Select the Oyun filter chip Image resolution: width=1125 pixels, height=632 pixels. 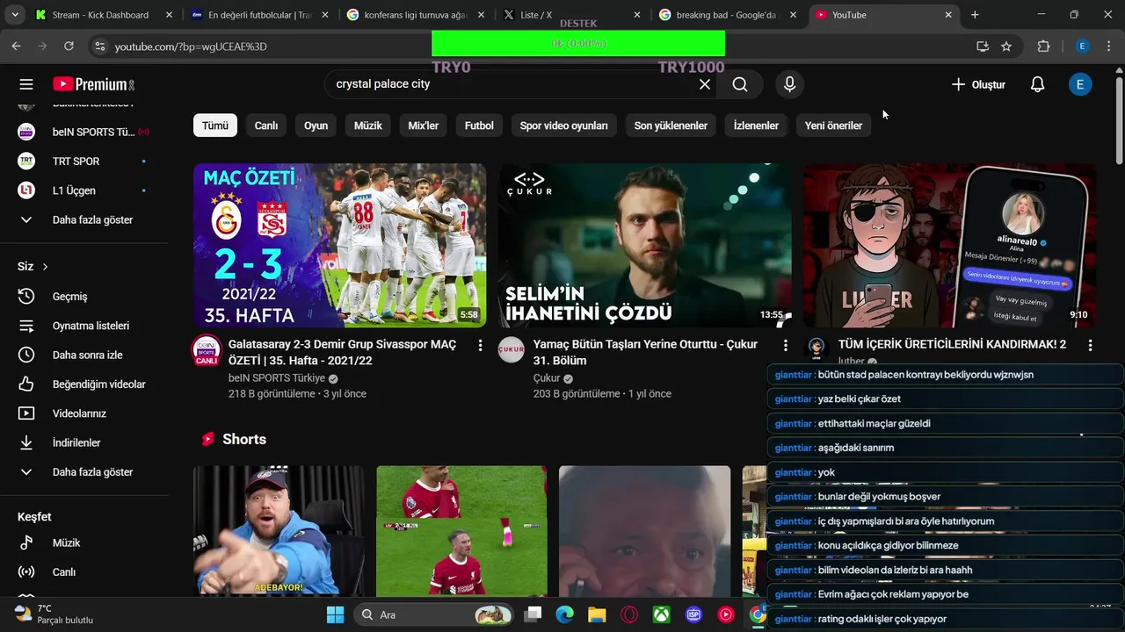click(x=316, y=126)
